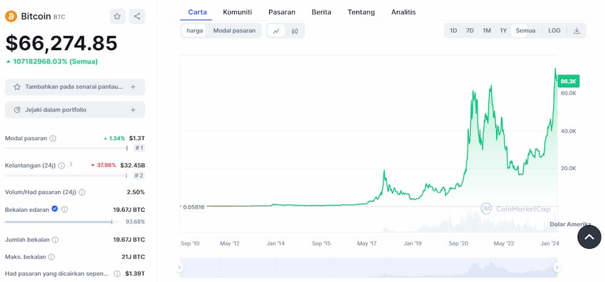Toggle chart to harga view

[x=195, y=30]
